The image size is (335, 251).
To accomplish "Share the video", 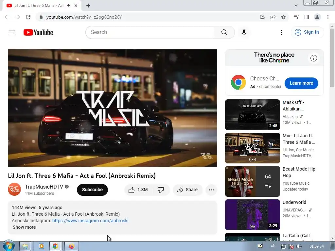I will coord(187,190).
